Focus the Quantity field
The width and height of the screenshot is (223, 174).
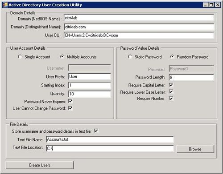pos(90,94)
